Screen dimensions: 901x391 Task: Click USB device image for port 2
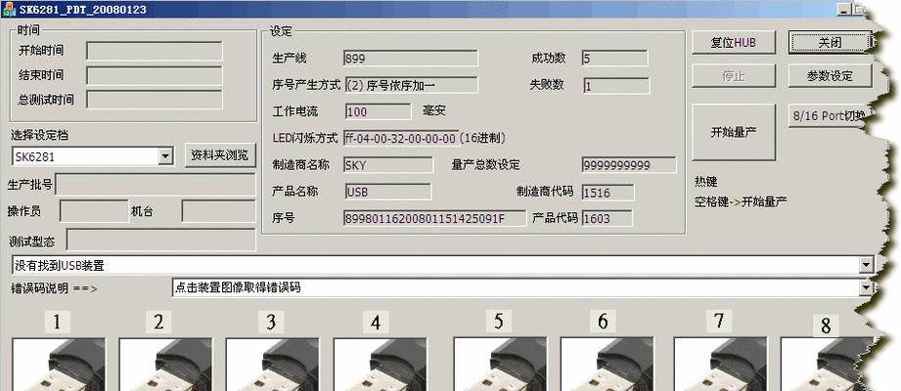[165, 365]
